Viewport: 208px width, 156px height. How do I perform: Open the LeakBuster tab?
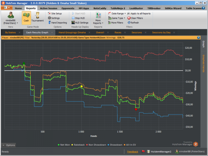[x=136, y=8]
